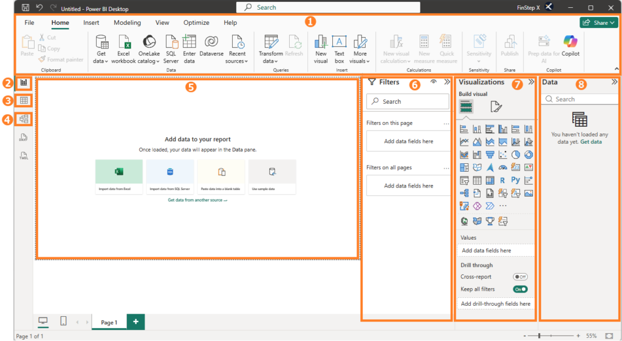Click Fit to page icon in status bar
The height and width of the screenshot is (341, 622).
click(x=609, y=336)
